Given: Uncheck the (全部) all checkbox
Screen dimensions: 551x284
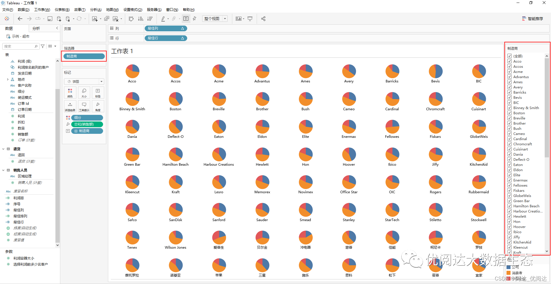Looking at the screenshot, I should (510, 56).
